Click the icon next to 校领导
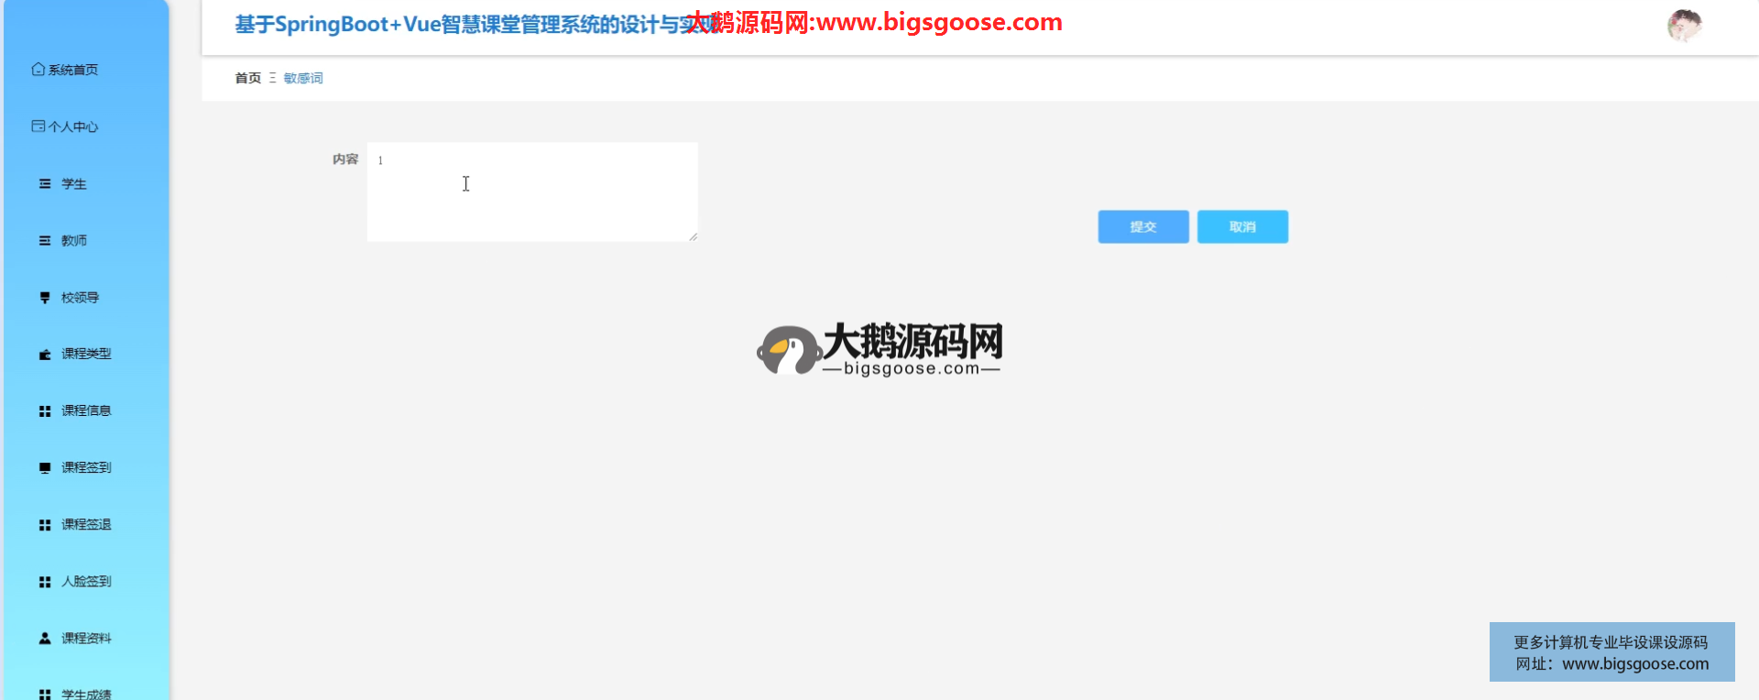Image resolution: width=1759 pixels, height=700 pixels. point(45,298)
